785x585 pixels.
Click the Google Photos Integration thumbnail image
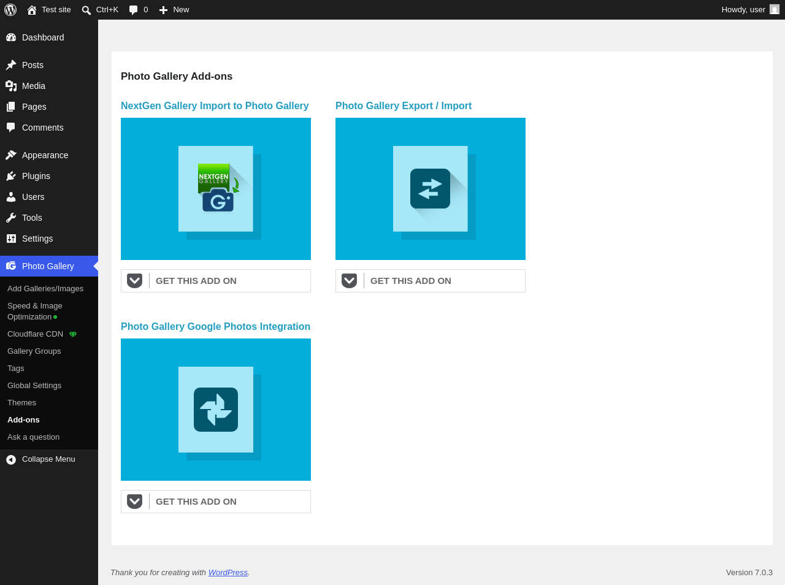pos(216,410)
